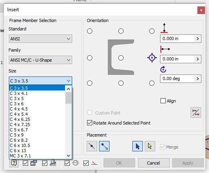The image size is (209, 173).
Task: Toggle checkbox beside red angle icon
Action: coord(86,163)
